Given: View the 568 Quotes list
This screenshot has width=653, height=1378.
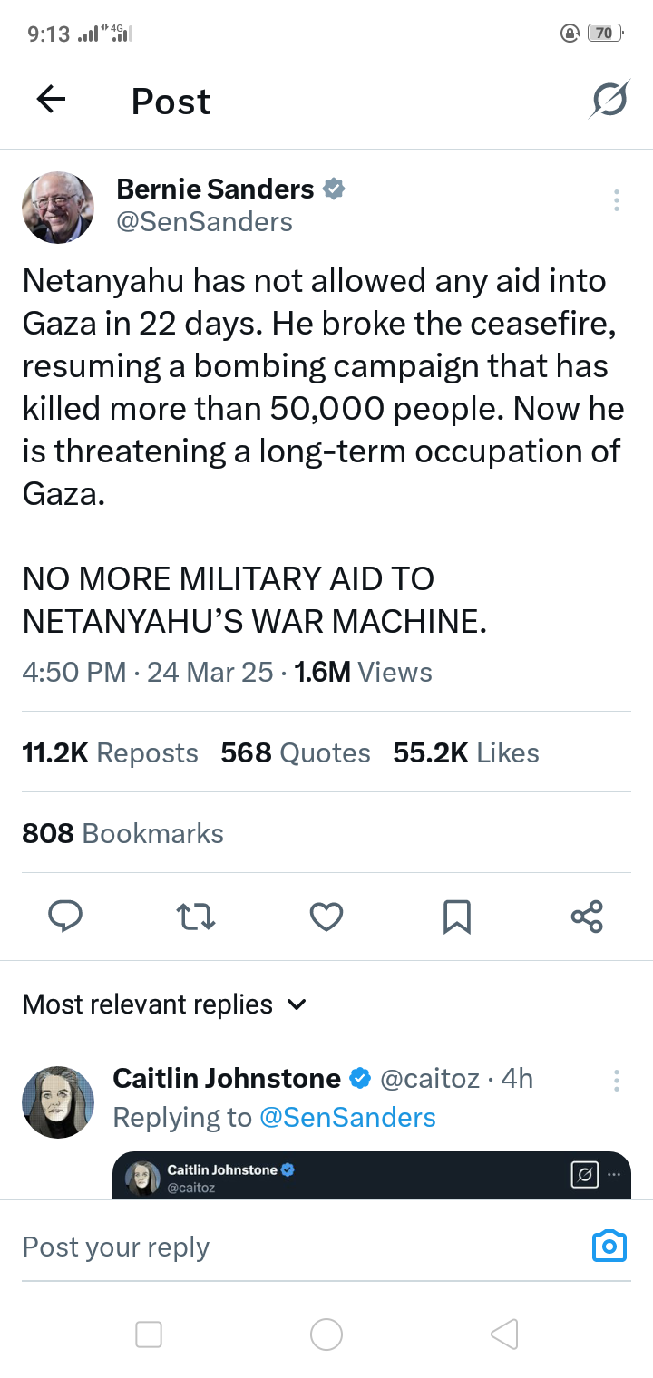Looking at the screenshot, I should (x=296, y=752).
